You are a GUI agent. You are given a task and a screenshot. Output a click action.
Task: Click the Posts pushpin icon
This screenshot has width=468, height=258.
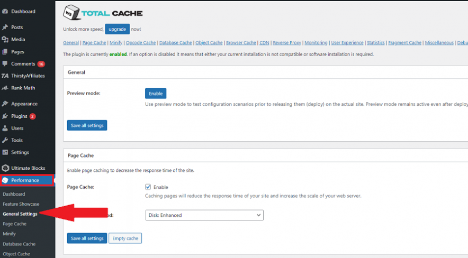[x=5, y=27]
